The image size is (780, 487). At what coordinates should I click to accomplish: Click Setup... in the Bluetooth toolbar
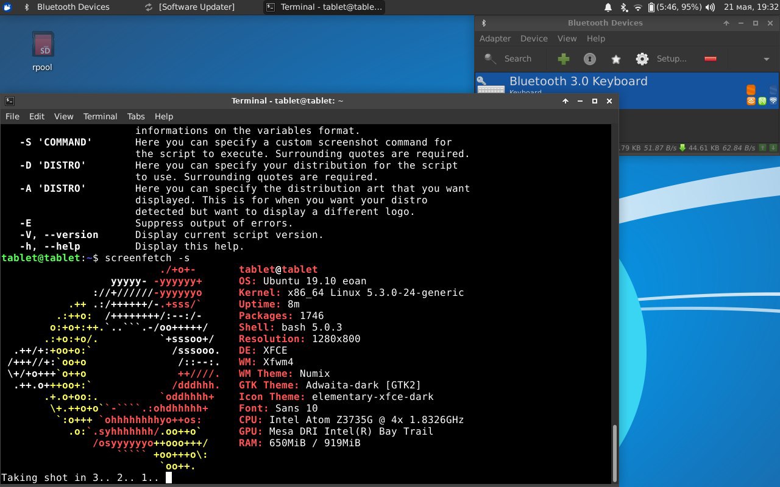[x=661, y=59]
